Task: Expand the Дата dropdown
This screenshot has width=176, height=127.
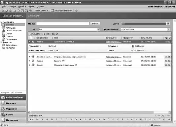Action: pyautogui.click(x=168, y=24)
